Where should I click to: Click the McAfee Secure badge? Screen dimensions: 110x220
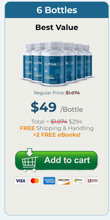click(93, 181)
